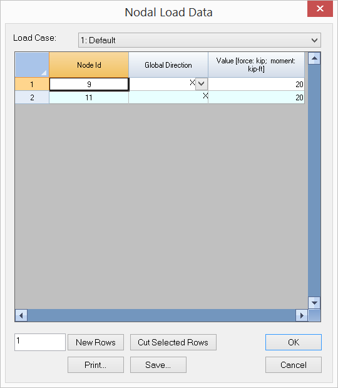Viewport: 338px width, 388px height.
Task: Click Cut Selected Rows button
Action: click(173, 342)
